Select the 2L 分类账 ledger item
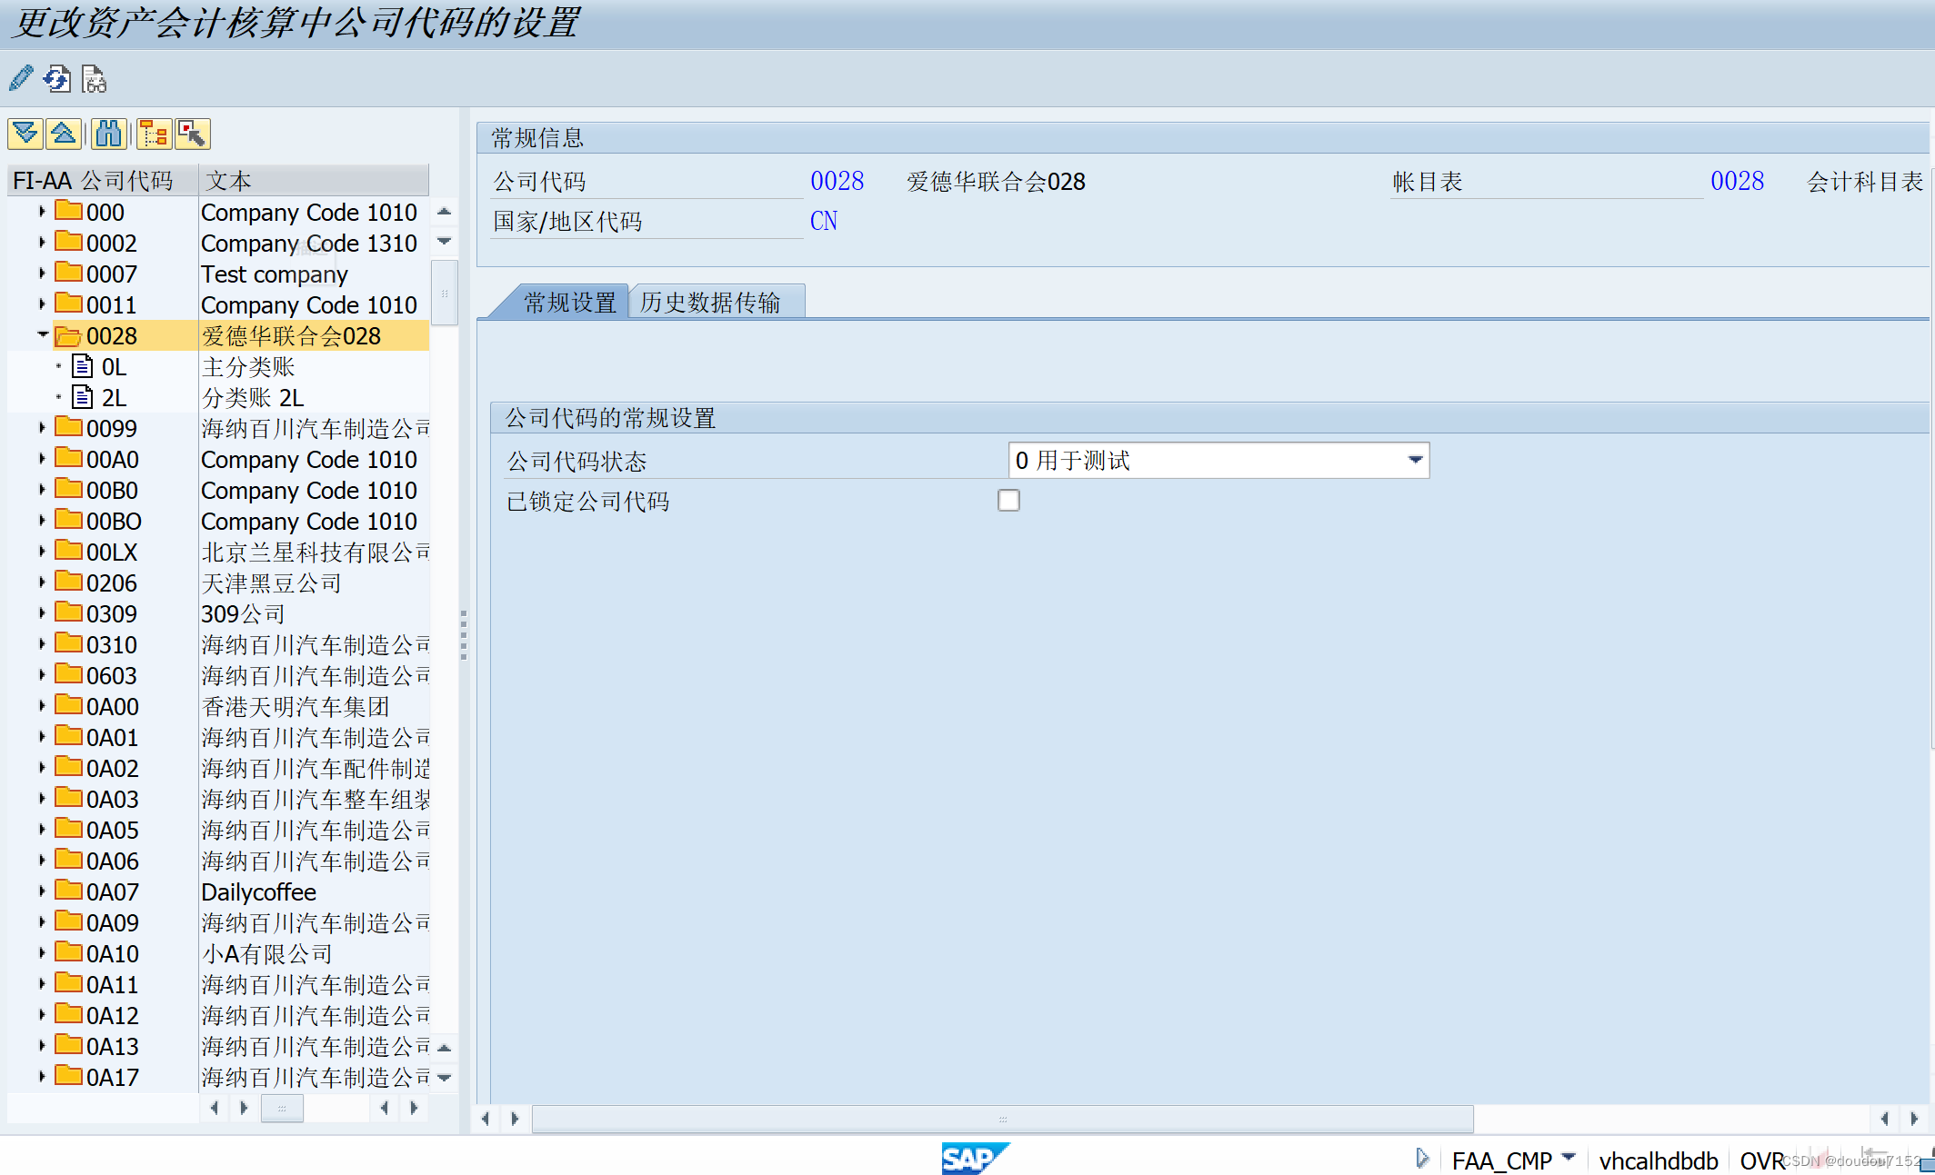Viewport: 1935px width, 1175px height. coord(114,398)
